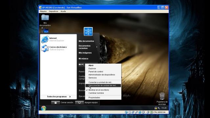This screenshot has height=118, width=210.
Task: Click Apagar equipo button text
Action: [91, 103]
